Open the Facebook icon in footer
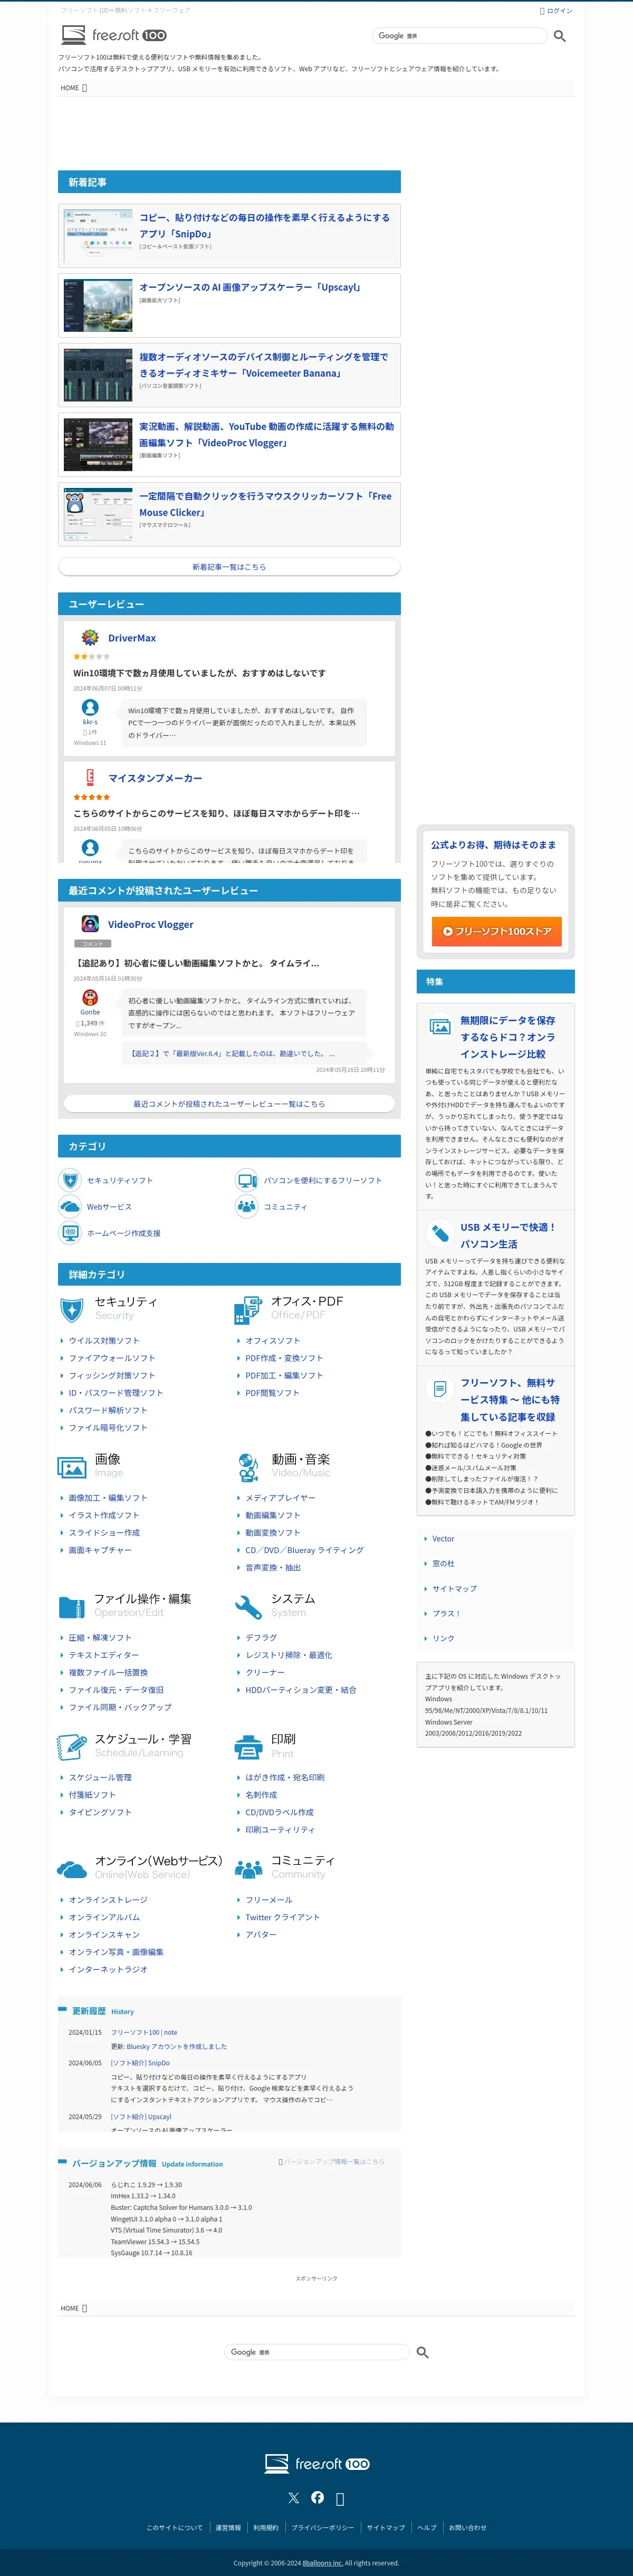The width and height of the screenshot is (633, 2576). [317, 2496]
